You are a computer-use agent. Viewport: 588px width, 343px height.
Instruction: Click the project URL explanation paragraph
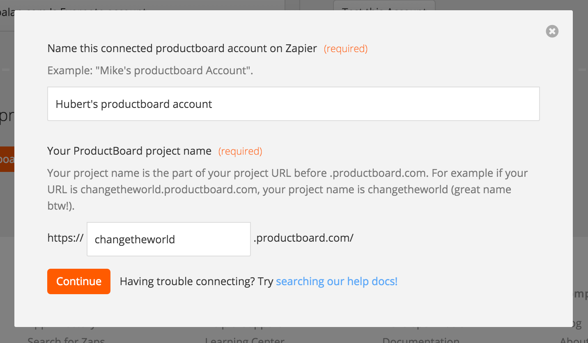pos(287,190)
